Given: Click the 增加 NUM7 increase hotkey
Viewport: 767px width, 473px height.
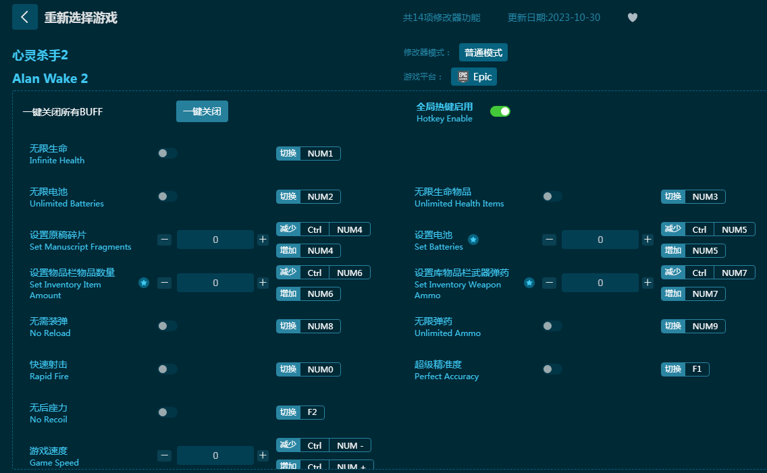Looking at the screenshot, I should tap(693, 294).
